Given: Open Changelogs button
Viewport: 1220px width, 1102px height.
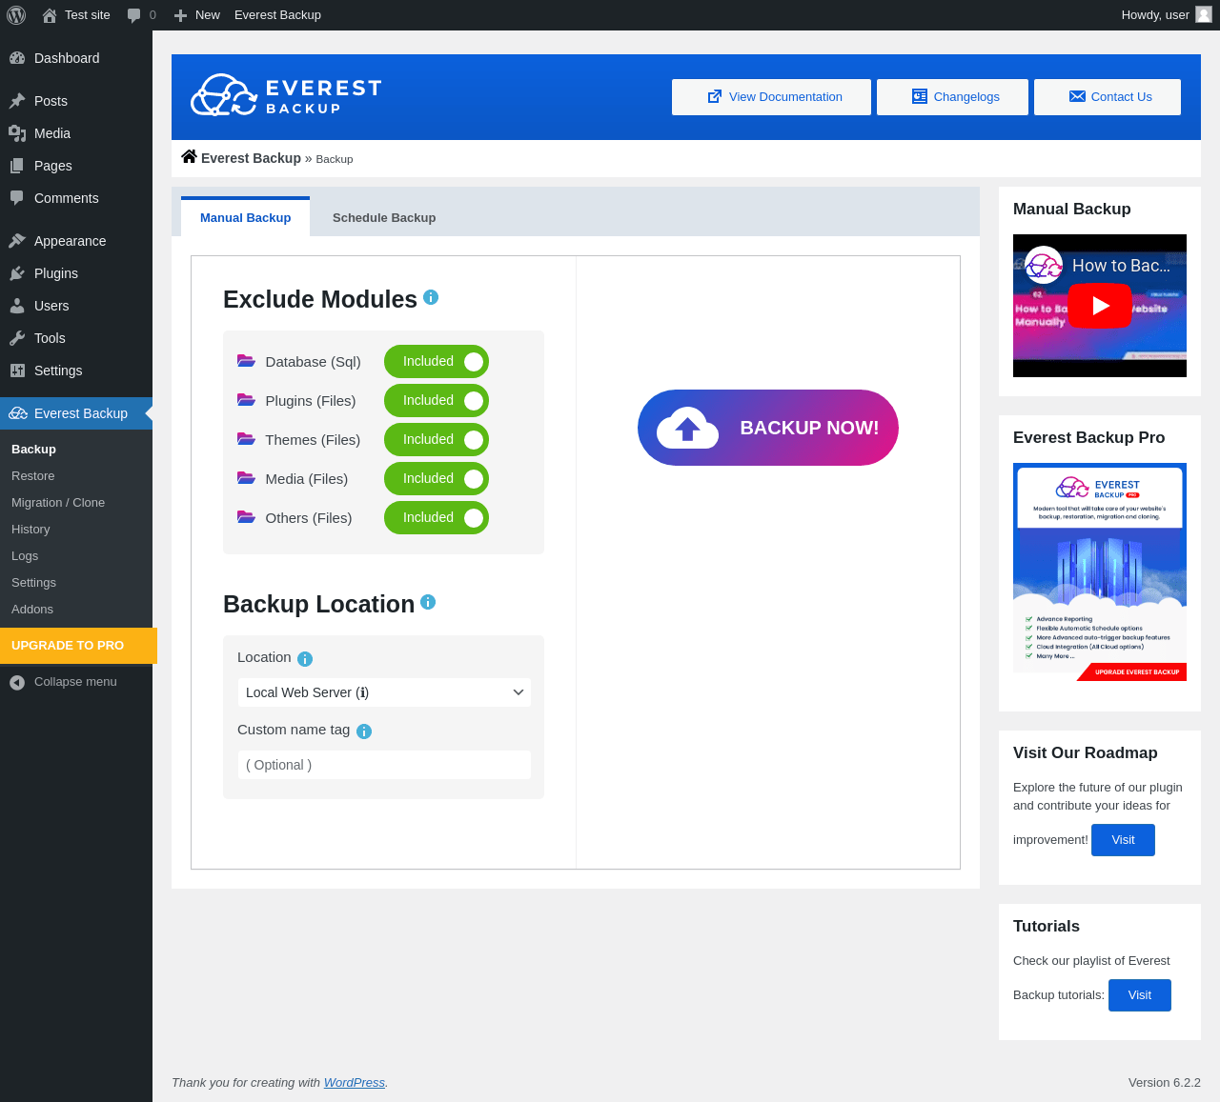Looking at the screenshot, I should point(952,97).
